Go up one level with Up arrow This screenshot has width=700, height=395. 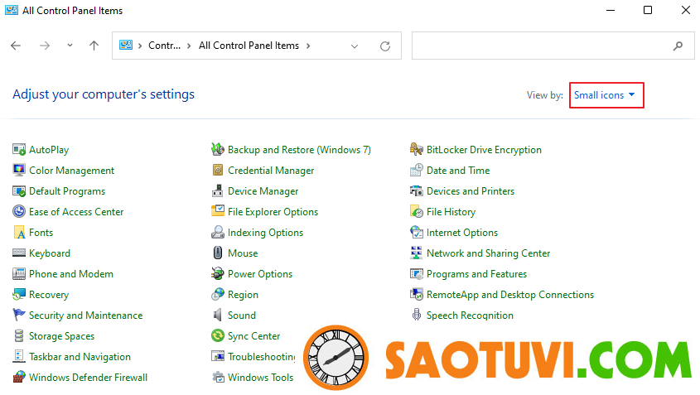click(94, 46)
